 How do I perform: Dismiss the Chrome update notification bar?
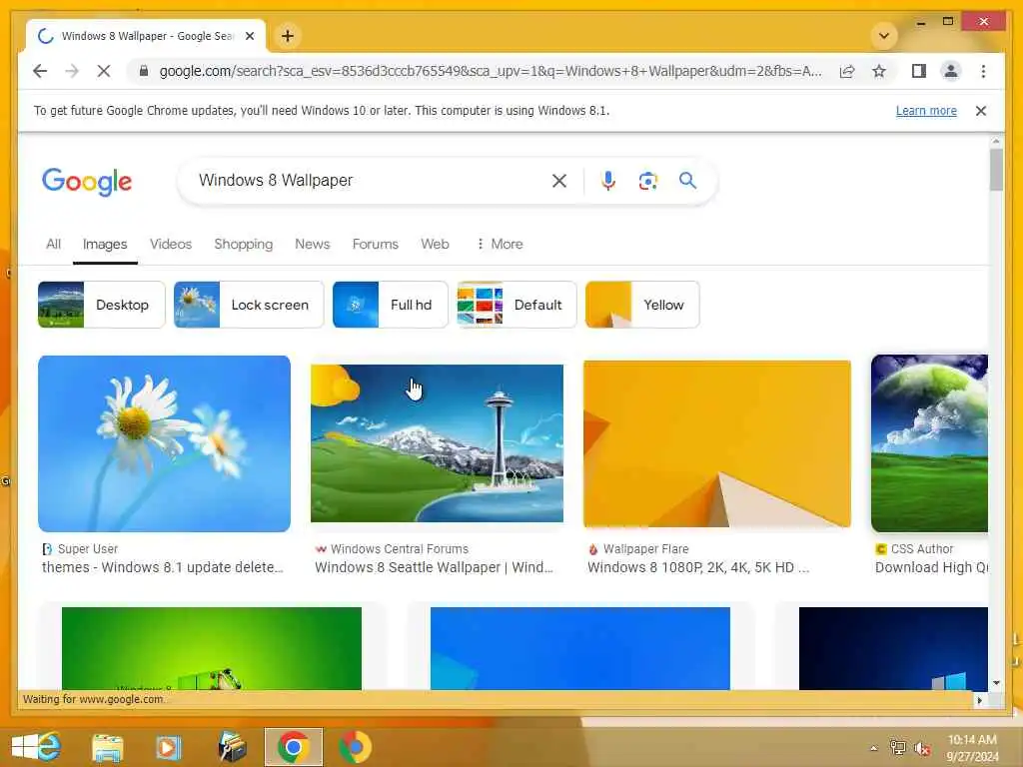click(981, 111)
